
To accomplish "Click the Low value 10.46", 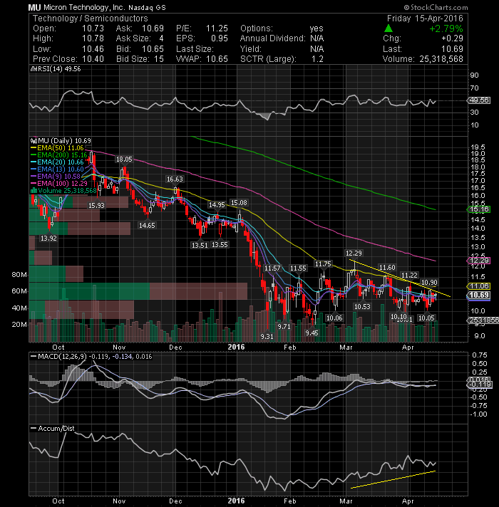I will click(x=93, y=49).
